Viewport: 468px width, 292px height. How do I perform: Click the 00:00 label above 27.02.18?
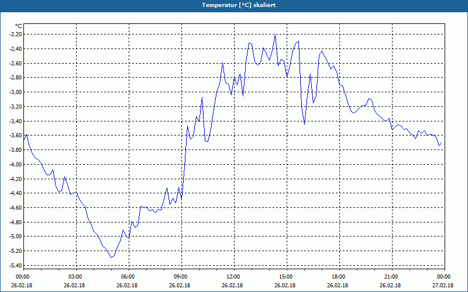(445, 277)
